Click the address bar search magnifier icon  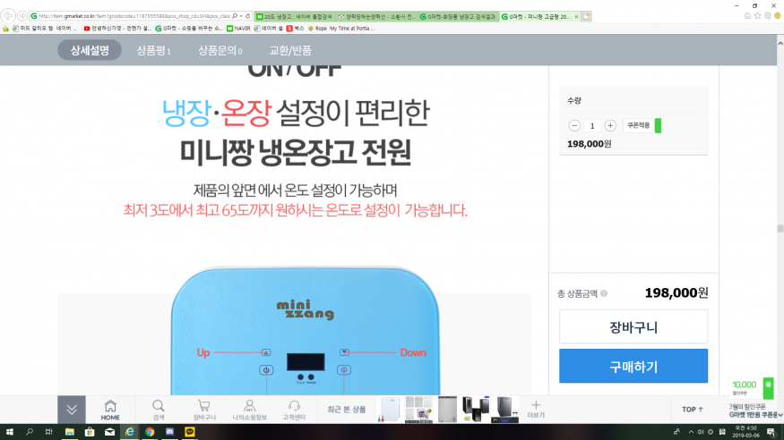click(x=235, y=16)
